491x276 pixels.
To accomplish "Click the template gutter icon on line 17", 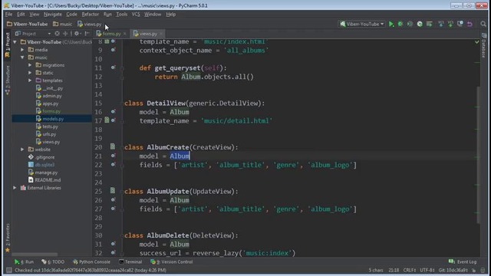I will 107,120.
